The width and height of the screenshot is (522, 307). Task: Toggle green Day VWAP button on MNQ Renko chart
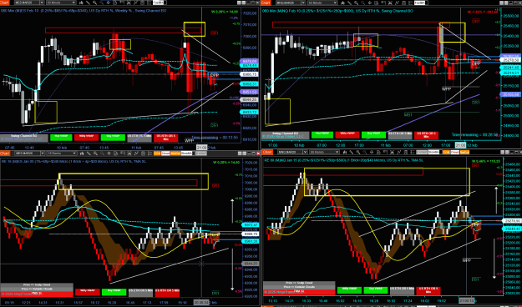click(376, 290)
